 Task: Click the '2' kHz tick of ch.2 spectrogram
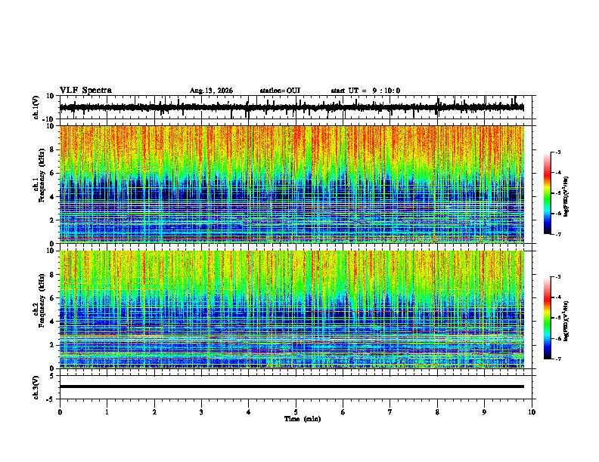(52, 345)
